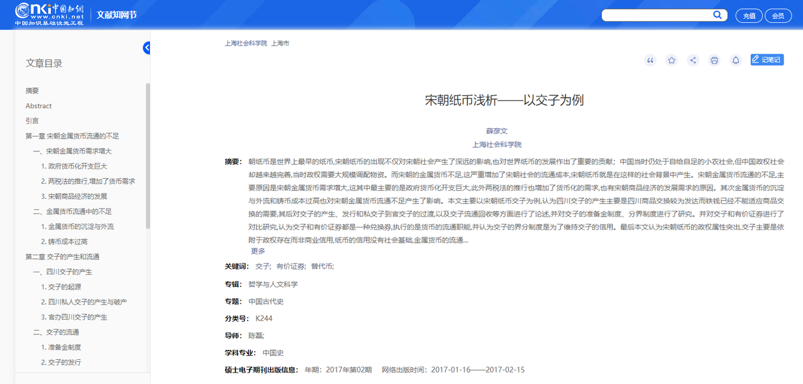Expand abstract with 更多 link
The image size is (803, 384).
coord(258,251)
